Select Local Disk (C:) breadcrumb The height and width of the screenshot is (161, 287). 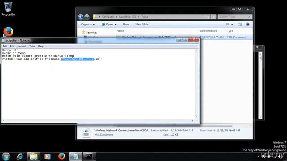pyautogui.click(x=127, y=17)
